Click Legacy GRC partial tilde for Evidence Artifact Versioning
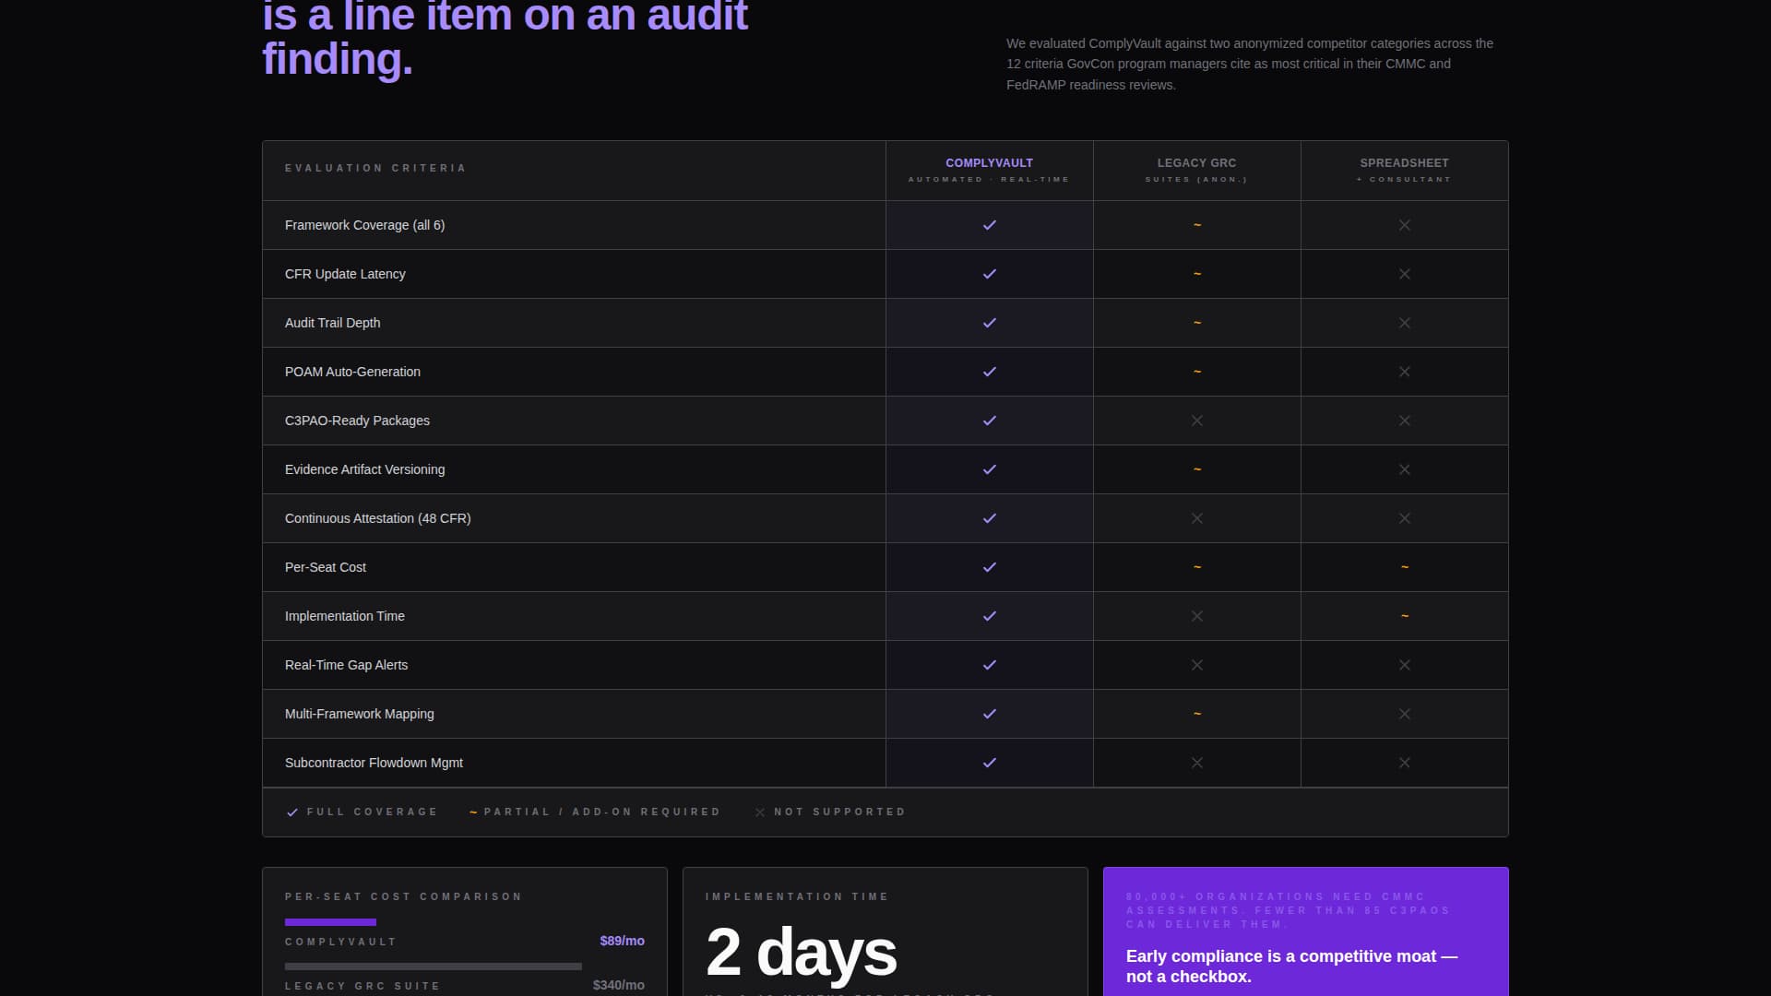The width and height of the screenshot is (1771, 996). [1197, 469]
